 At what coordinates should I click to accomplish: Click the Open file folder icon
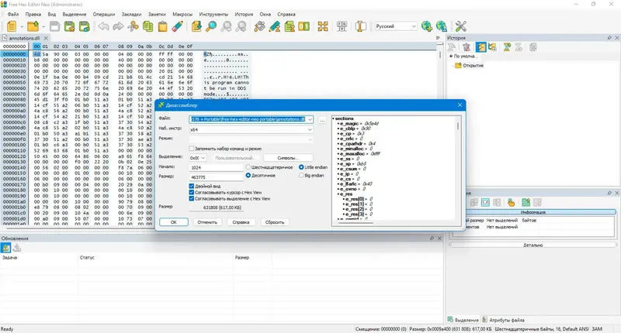33,26
